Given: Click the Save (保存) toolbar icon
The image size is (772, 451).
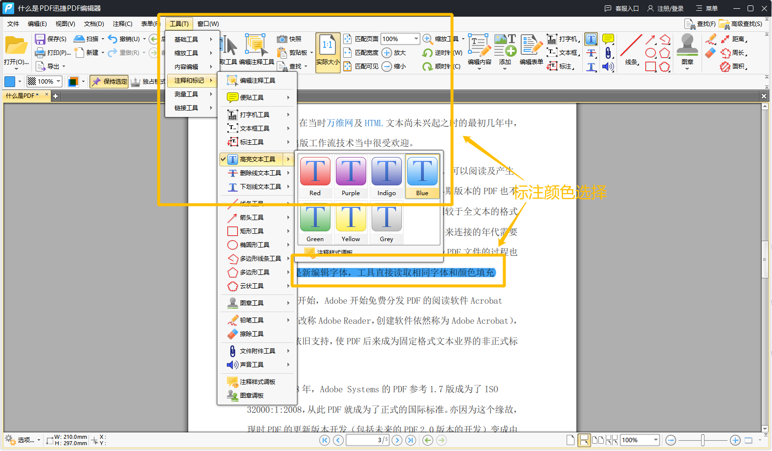Looking at the screenshot, I should click(40, 39).
